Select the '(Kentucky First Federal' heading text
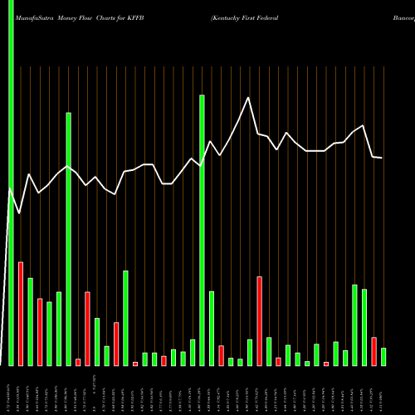 coord(245,18)
